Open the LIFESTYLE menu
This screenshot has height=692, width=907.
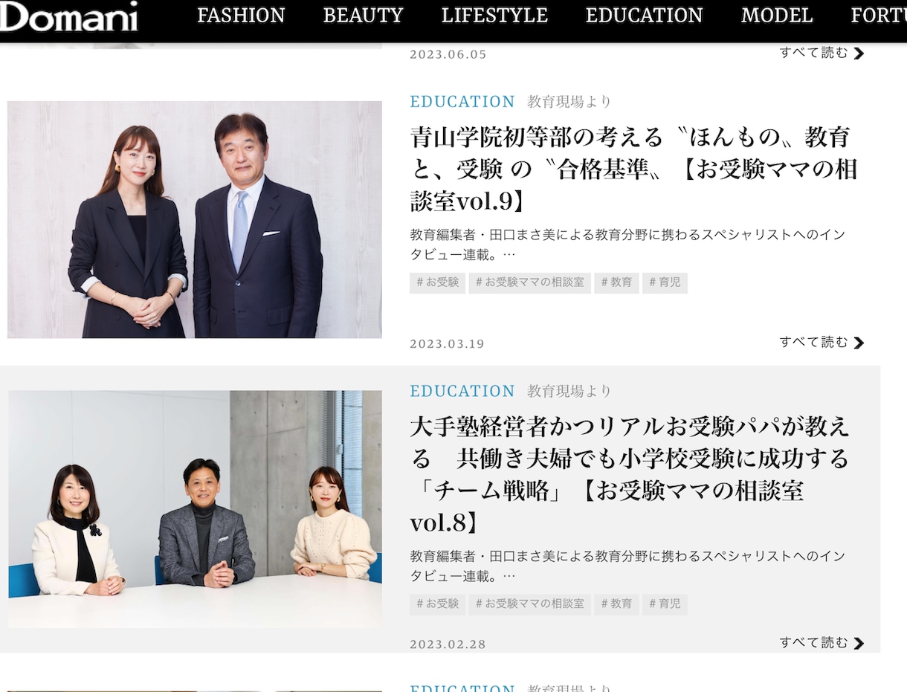(x=494, y=16)
